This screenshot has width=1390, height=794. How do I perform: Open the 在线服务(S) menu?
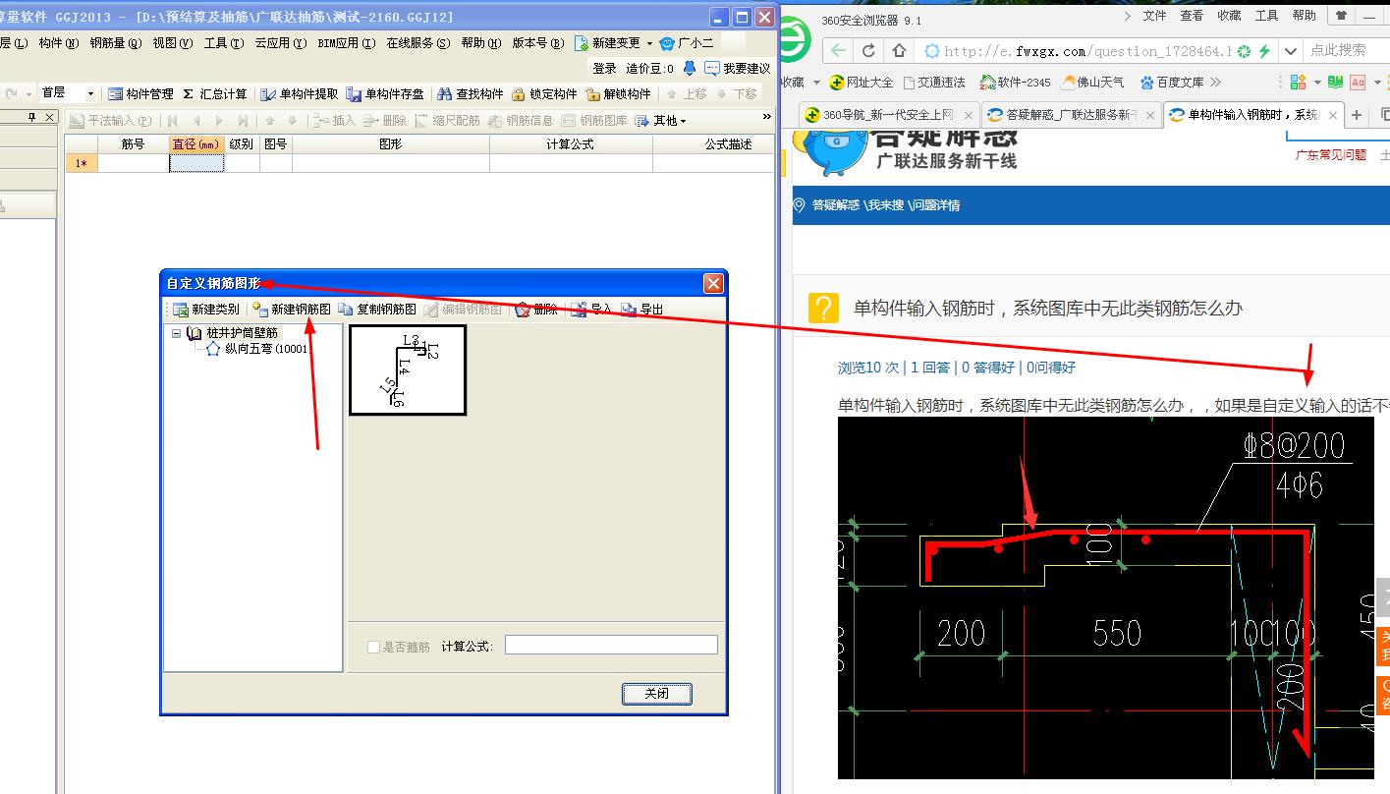418,43
